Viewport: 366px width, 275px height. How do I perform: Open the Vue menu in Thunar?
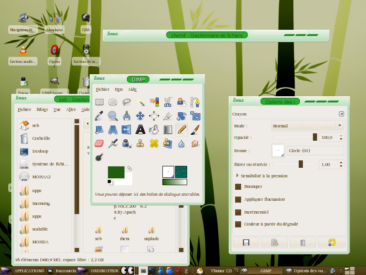tap(57, 110)
